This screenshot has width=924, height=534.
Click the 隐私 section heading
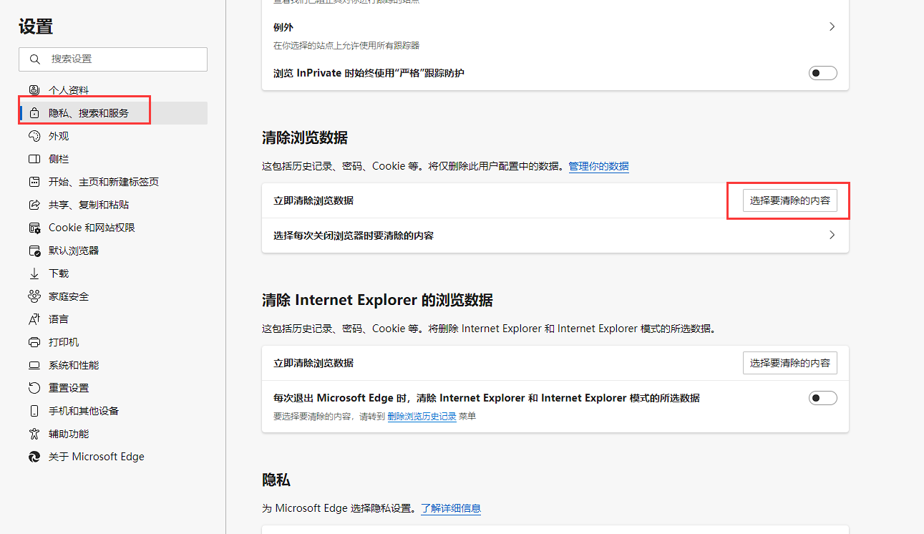(x=276, y=480)
